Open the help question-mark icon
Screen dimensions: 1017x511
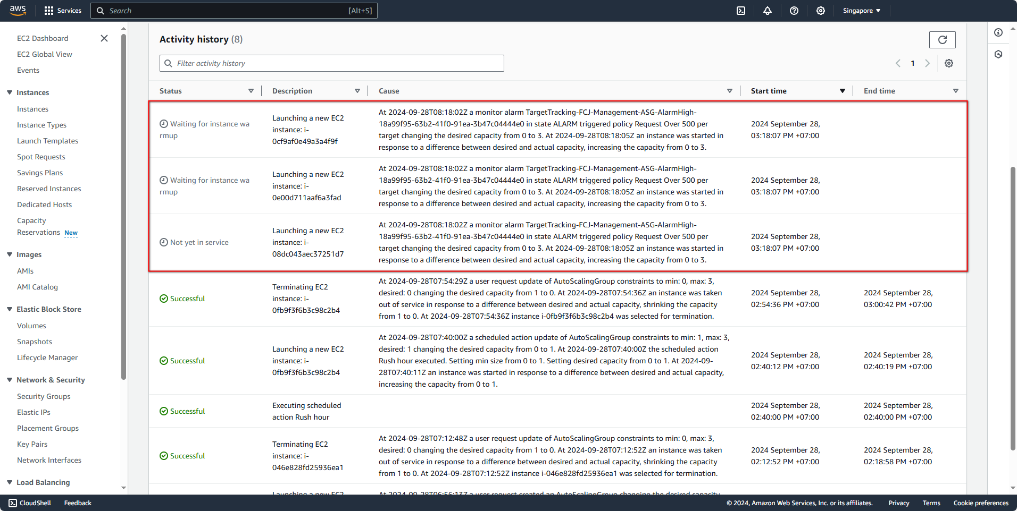click(x=794, y=11)
